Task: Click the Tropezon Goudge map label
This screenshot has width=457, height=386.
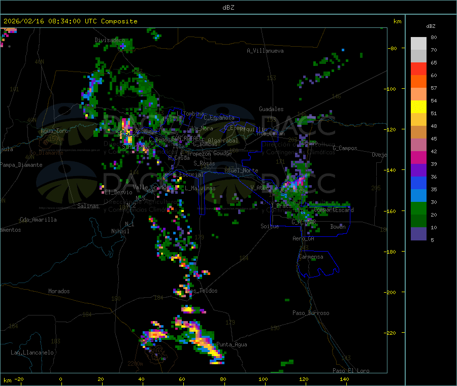Action: [x=209, y=153]
